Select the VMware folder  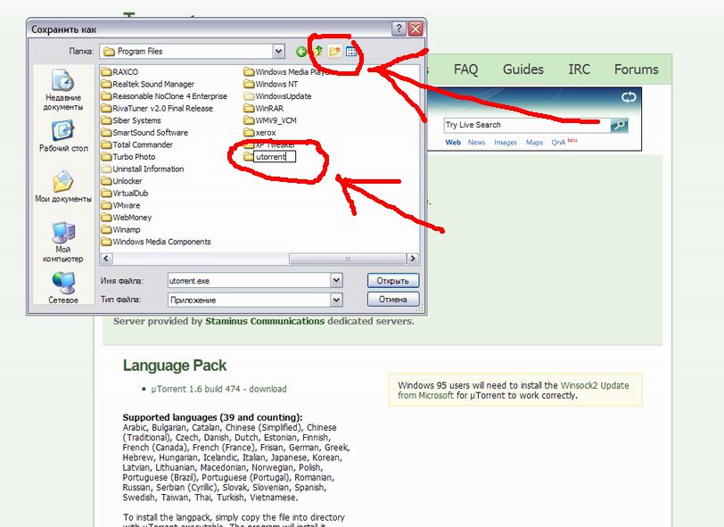120,205
